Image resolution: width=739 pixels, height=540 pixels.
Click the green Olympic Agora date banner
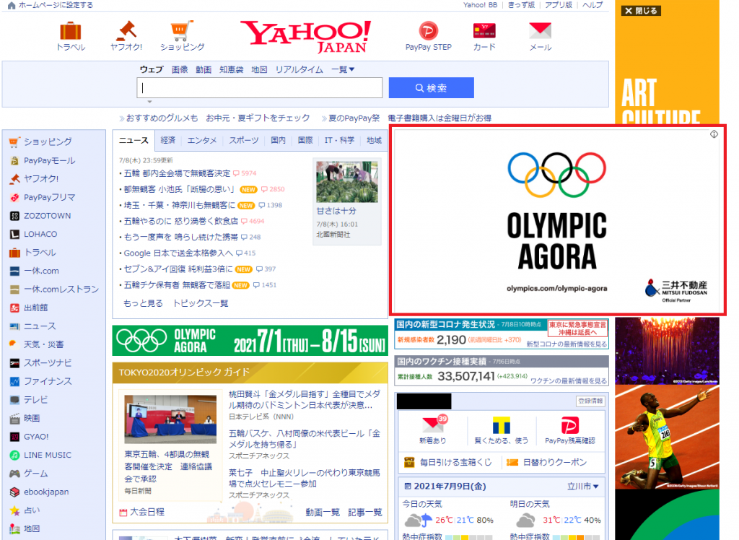point(250,341)
